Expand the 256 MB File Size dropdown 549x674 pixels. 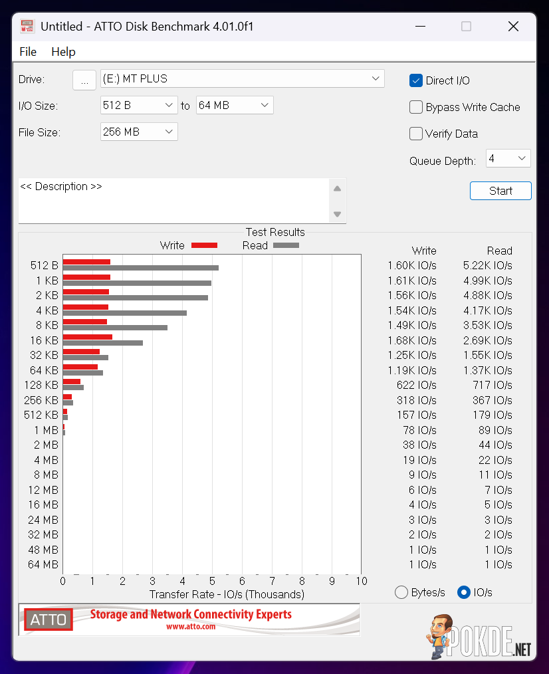139,132
